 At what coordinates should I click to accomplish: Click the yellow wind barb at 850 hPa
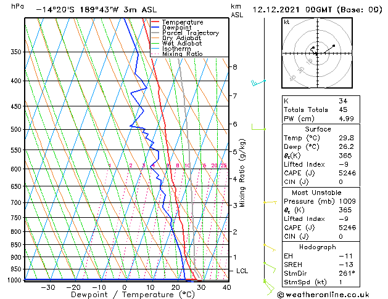coord(270,248)
